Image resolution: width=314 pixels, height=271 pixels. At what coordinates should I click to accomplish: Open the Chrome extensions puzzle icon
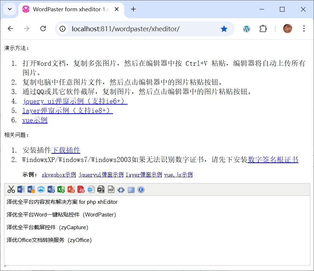coord(263,29)
